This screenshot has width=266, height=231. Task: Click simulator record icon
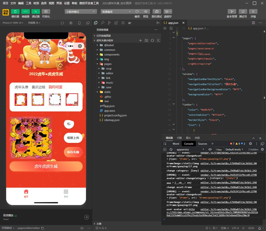[x=71, y=23]
